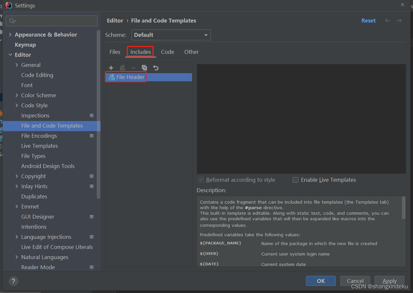The height and width of the screenshot is (293, 413).
Task: Click the project-level icon next to Reader Mode
Action: pyautogui.click(x=92, y=267)
